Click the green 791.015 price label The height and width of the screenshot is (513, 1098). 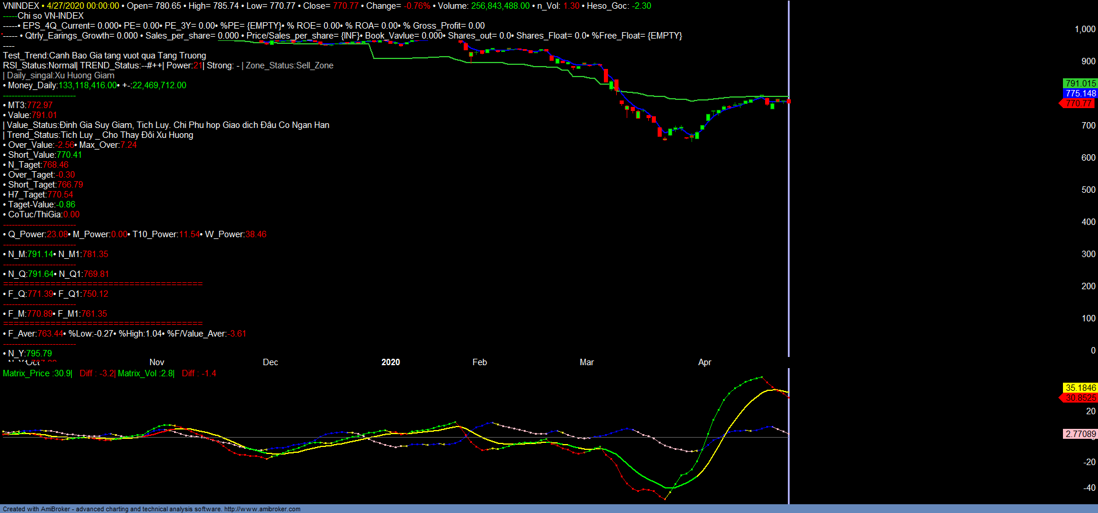coord(1080,84)
